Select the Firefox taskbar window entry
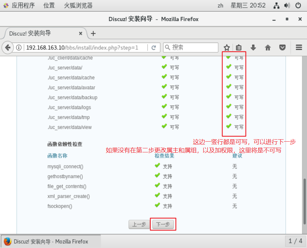307x248 pixels. coord(51,241)
